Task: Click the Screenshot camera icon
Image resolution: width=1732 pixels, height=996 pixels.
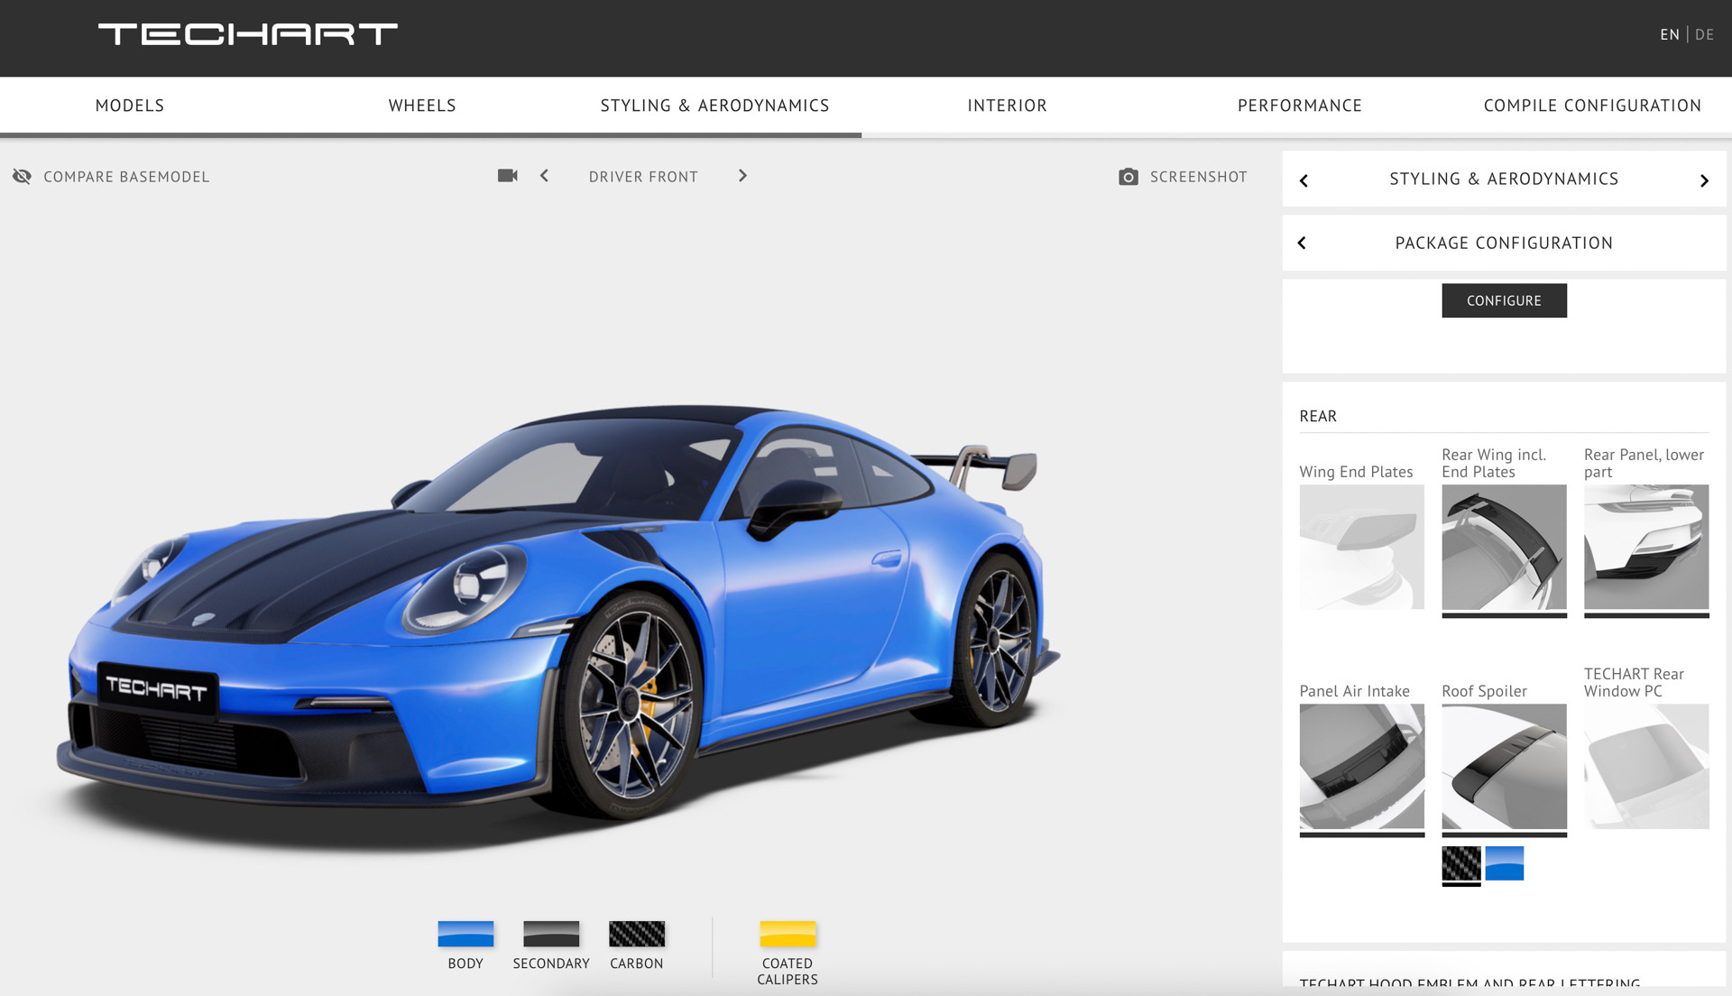Action: click(1128, 177)
